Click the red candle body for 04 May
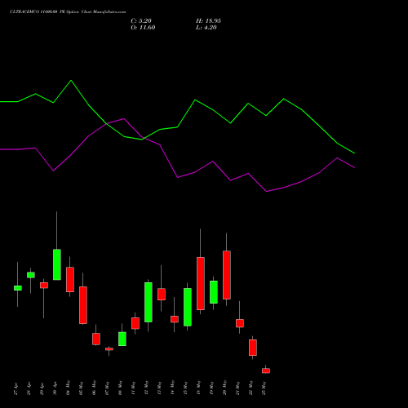The width and height of the screenshot is (408, 408). 70,280
